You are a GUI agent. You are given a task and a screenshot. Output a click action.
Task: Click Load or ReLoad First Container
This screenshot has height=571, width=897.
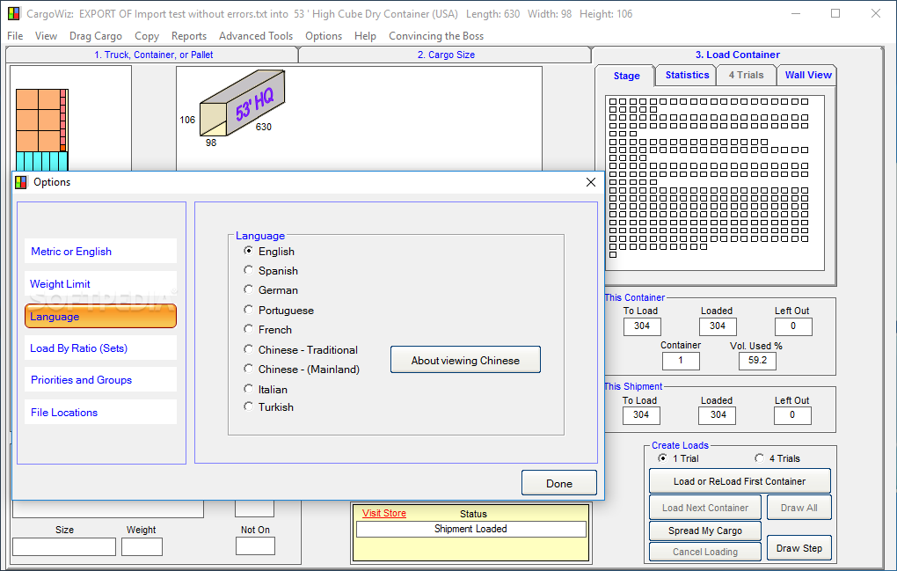click(x=739, y=481)
